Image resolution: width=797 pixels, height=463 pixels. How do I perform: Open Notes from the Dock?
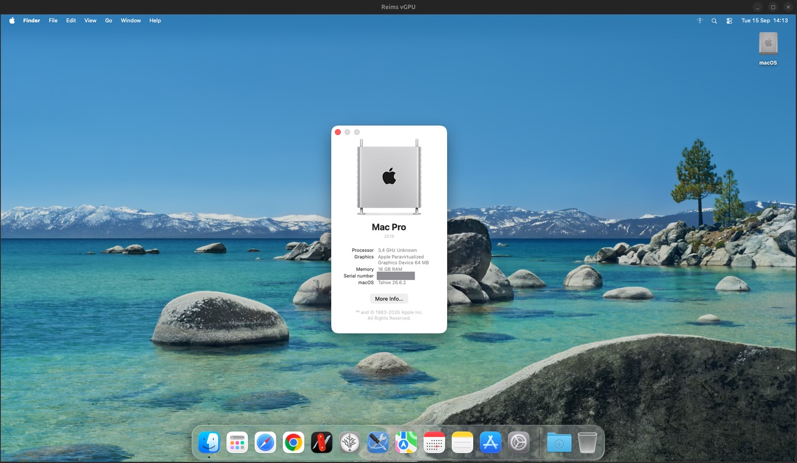point(463,442)
